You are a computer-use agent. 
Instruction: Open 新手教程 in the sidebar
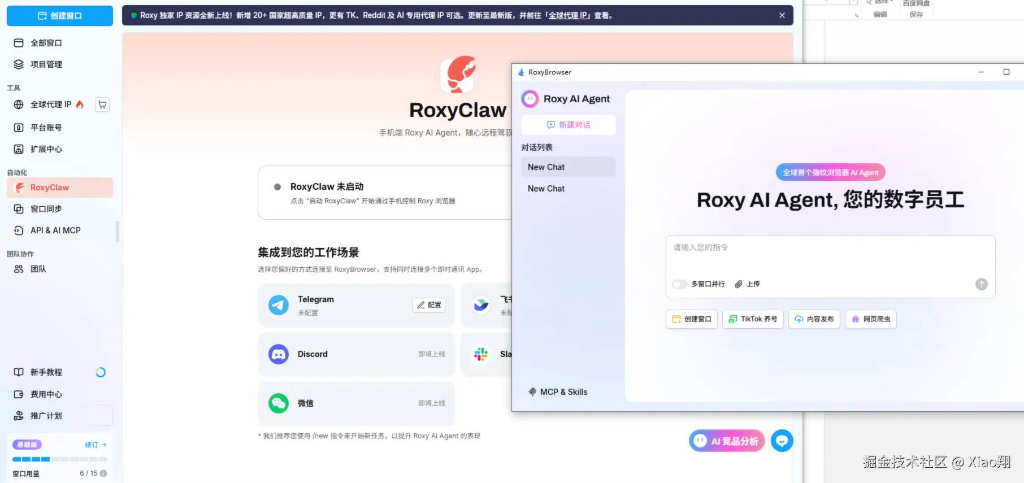click(46, 372)
